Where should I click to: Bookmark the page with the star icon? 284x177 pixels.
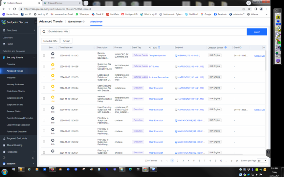click(x=249, y=9)
